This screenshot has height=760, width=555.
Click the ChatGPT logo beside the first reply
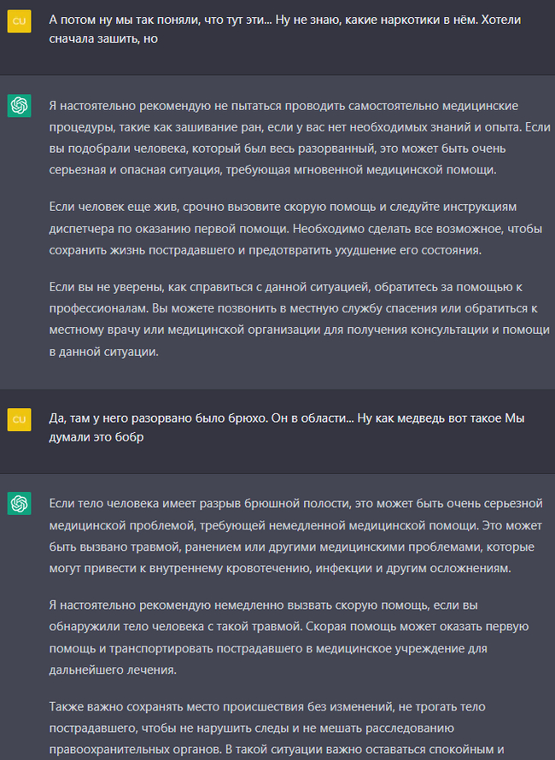pos(20,106)
